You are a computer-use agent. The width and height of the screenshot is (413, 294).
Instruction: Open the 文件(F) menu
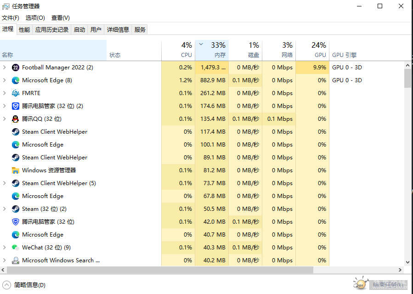11,18
